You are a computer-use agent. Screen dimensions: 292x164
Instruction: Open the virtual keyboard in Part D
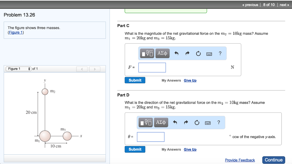click(208, 122)
